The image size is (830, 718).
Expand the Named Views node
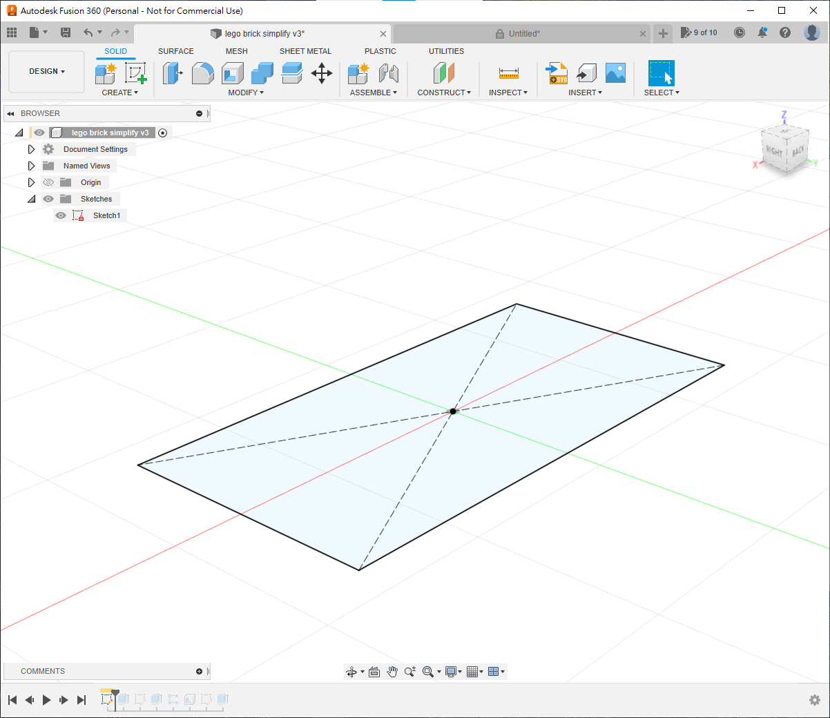[31, 166]
